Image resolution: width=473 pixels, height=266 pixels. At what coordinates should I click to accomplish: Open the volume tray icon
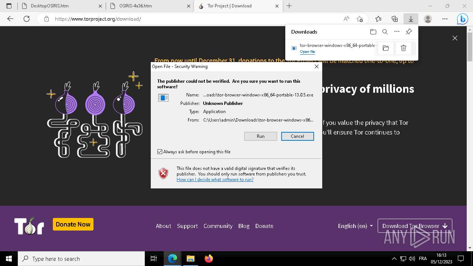[412, 259]
